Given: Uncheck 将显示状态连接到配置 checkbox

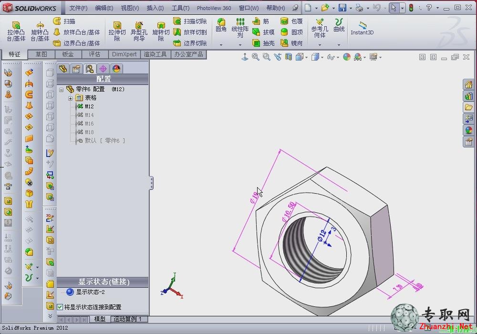Looking at the screenshot, I should [x=60, y=307].
